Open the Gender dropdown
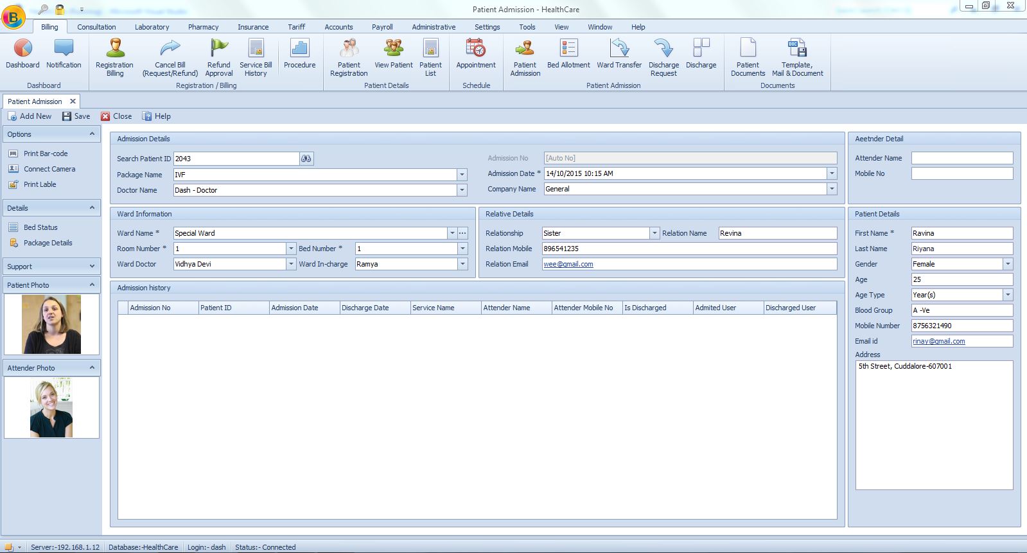This screenshot has height=553, width=1027. tap(1008, 264)
